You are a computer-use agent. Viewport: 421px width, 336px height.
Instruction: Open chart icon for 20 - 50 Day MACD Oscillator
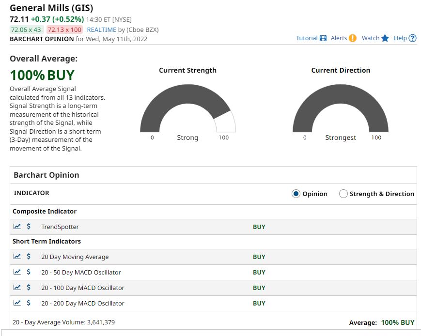(17, 272)
